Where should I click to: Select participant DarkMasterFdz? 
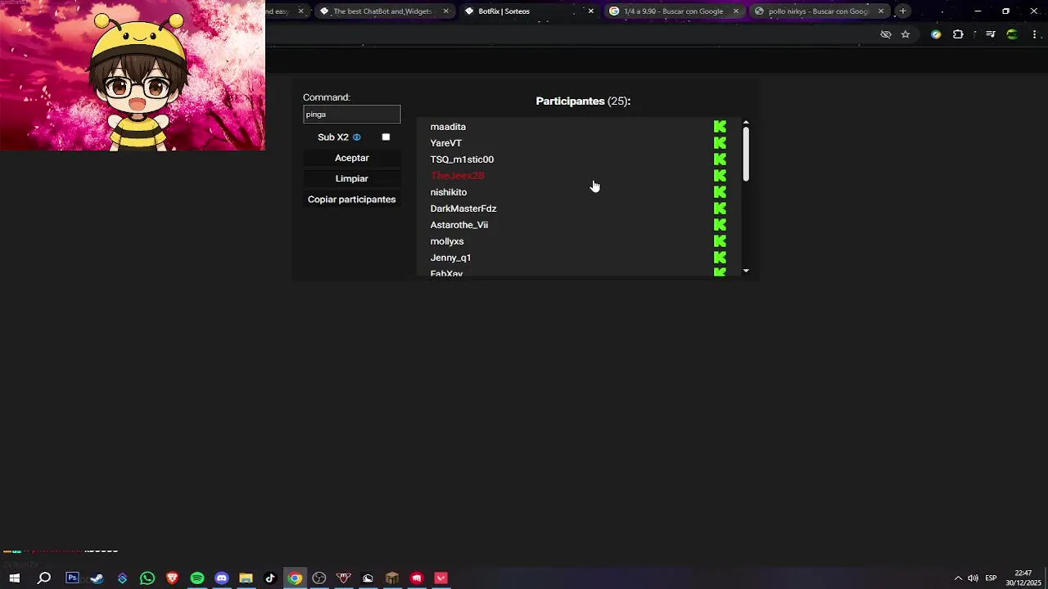tap(463, 209)
